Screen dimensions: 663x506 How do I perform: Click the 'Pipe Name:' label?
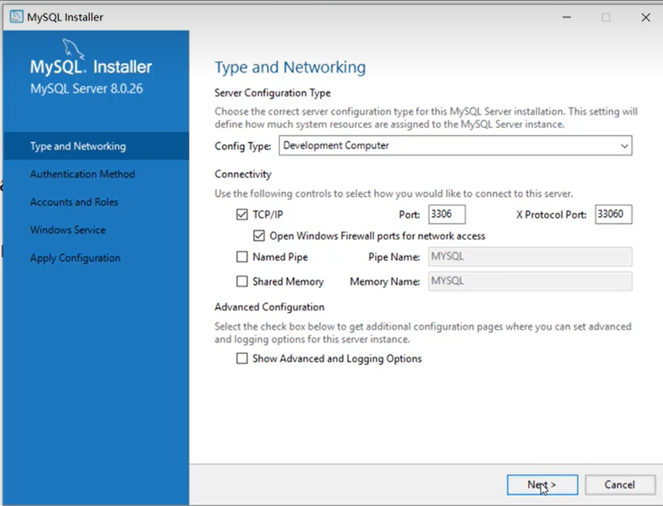(394, 257)
